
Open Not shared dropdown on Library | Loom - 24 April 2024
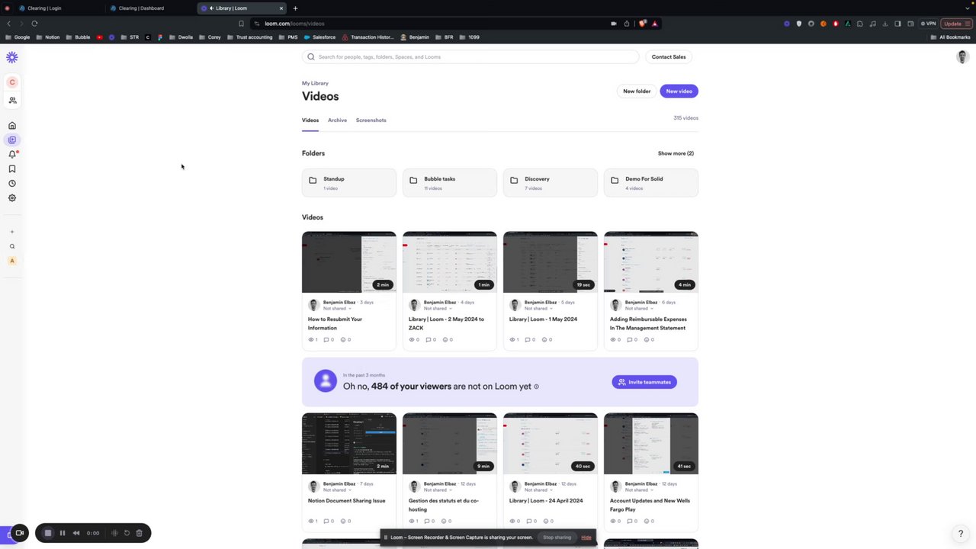click(539, 490)
